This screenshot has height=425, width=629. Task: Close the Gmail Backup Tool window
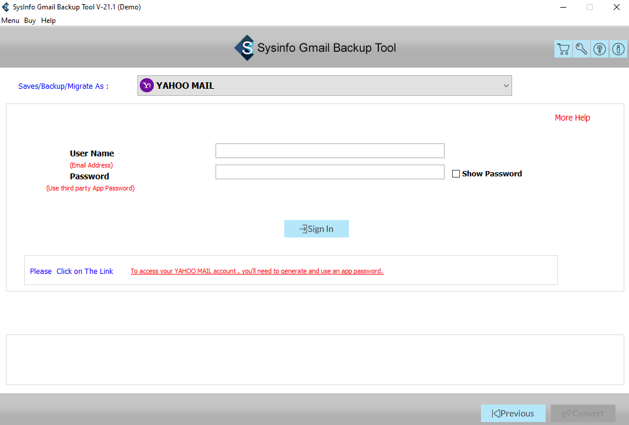(x=617, y=7)
